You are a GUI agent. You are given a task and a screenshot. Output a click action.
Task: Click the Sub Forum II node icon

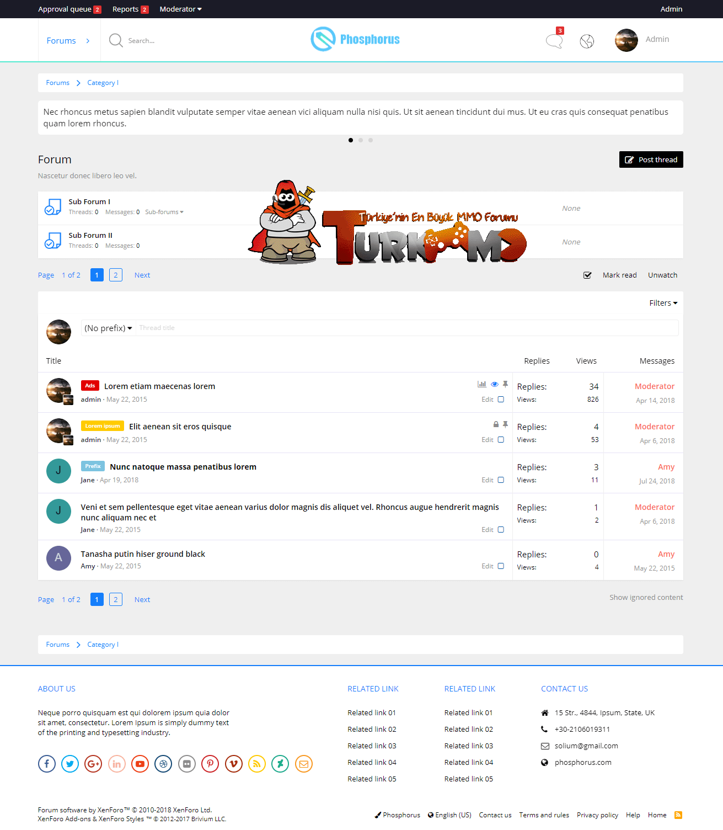(x=52, y=241)
